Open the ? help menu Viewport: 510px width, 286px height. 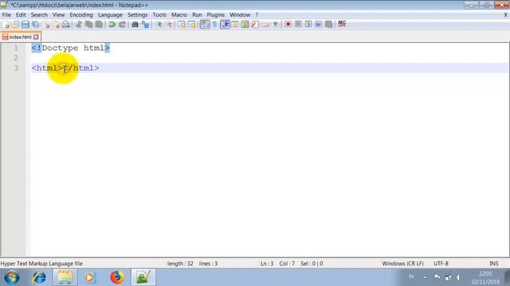point(257,15)
